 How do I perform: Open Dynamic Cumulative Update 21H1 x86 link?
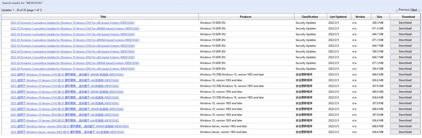pyautogui.click(x=72, y=22)
